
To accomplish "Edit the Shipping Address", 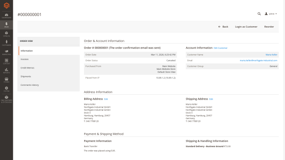I will [211, 99].
